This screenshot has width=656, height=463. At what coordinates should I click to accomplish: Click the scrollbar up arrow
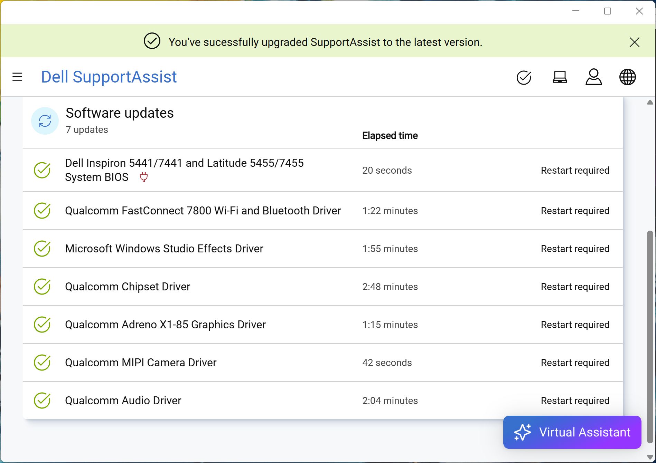(x=650, y=102)
